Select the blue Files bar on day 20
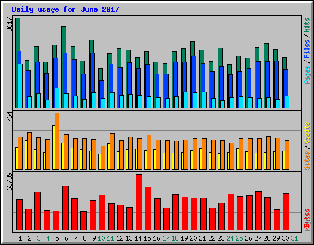The width and height of the screenshot is (314, 245). pos(193,74)
